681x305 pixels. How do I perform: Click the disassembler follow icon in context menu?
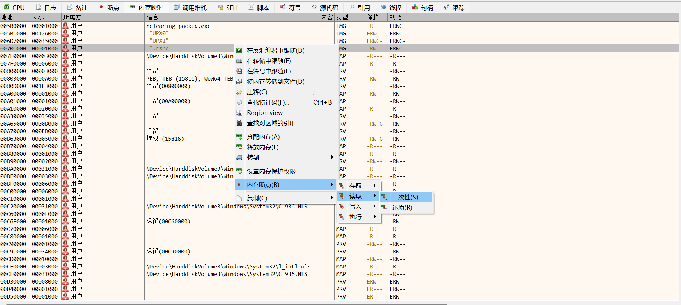pyautogui.click(x=239, y=50)
